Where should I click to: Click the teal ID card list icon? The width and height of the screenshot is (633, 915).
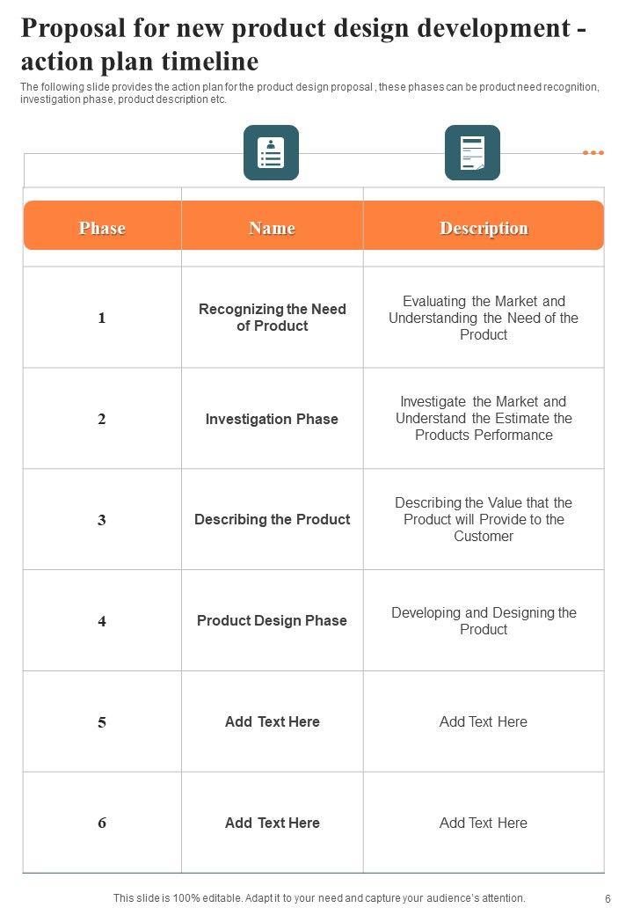[x=271, y=153]
